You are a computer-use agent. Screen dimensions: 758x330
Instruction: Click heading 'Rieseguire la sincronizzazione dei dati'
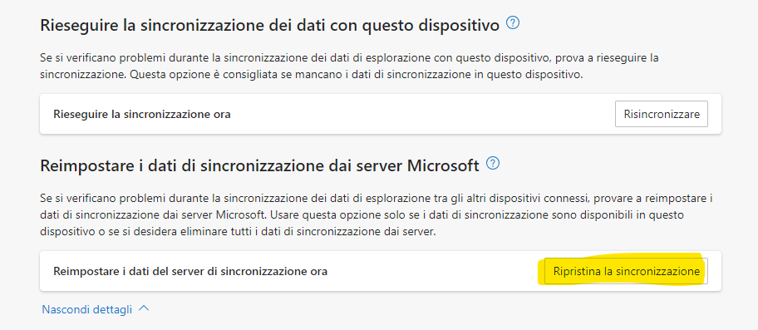pyautogui.click(x=270, y=25)
